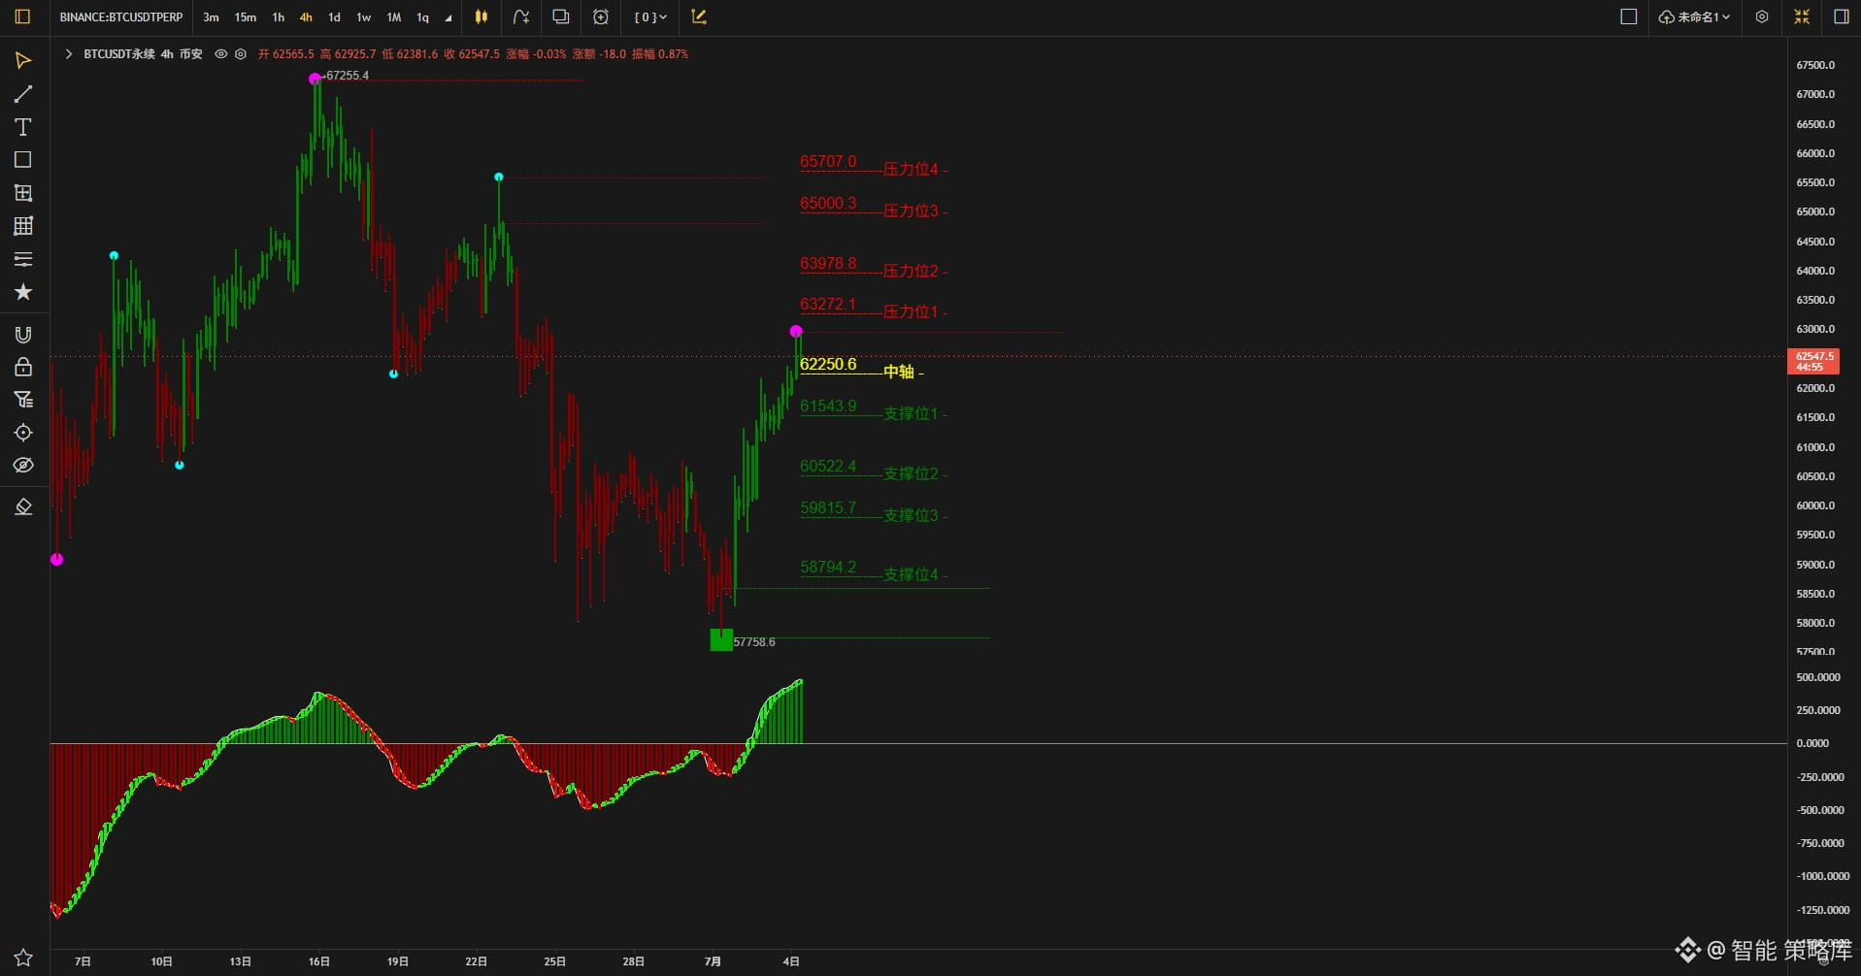Open the add indicator function icon

click(x=521, y=16)
